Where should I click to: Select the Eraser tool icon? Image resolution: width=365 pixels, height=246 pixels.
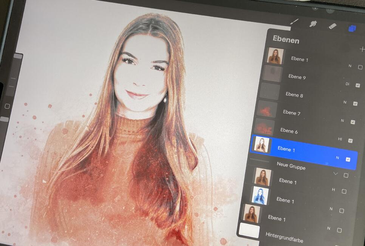(x=332, y=26)
